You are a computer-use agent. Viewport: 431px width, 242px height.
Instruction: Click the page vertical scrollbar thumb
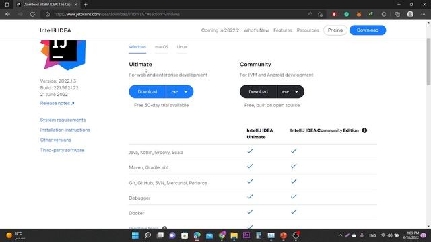click(x=428, y=62)
